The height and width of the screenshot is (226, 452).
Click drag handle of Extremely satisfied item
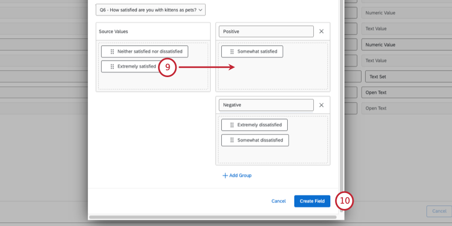[112, 66]
